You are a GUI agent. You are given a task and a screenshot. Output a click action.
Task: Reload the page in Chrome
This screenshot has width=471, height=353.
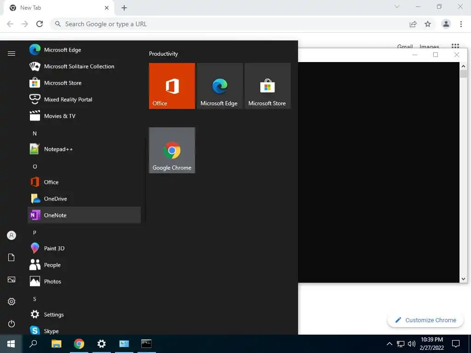(40, 24)
